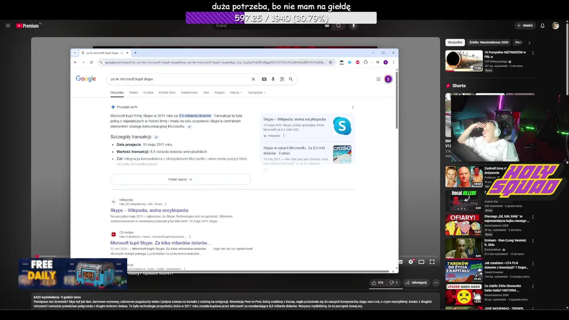Open 'Microsoft kupił Skype. Za kilka miliardów' link
Image resolution: width=569 pixels, height=320 pixels.
tap(161, 243)
